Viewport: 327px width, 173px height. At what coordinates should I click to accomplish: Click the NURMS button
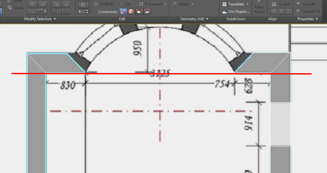[104, 4]
